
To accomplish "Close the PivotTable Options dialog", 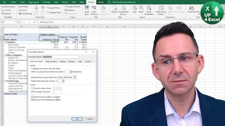I will tap(93, 52).
